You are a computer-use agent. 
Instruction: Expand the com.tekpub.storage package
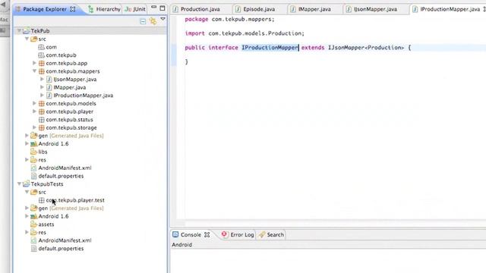tap(34, 127)
